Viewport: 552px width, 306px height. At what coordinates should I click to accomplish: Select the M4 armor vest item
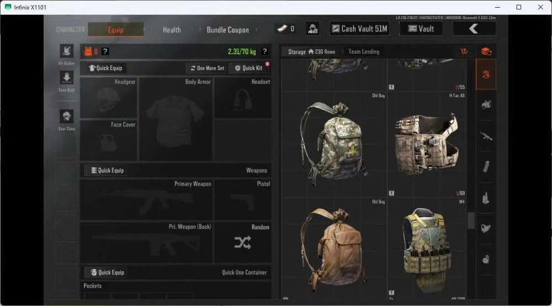pos(427,248)
